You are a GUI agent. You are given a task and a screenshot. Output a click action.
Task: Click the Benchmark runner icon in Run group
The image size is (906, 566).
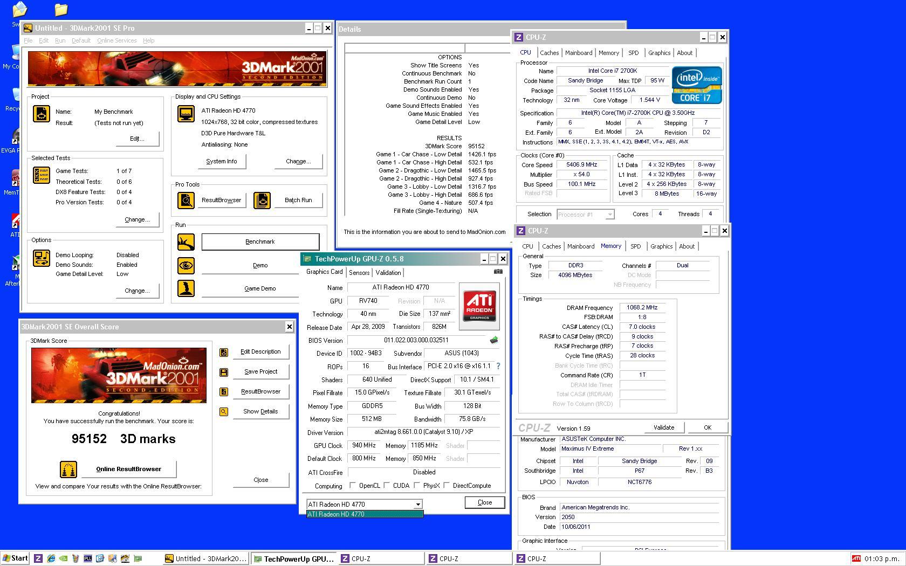186,242
